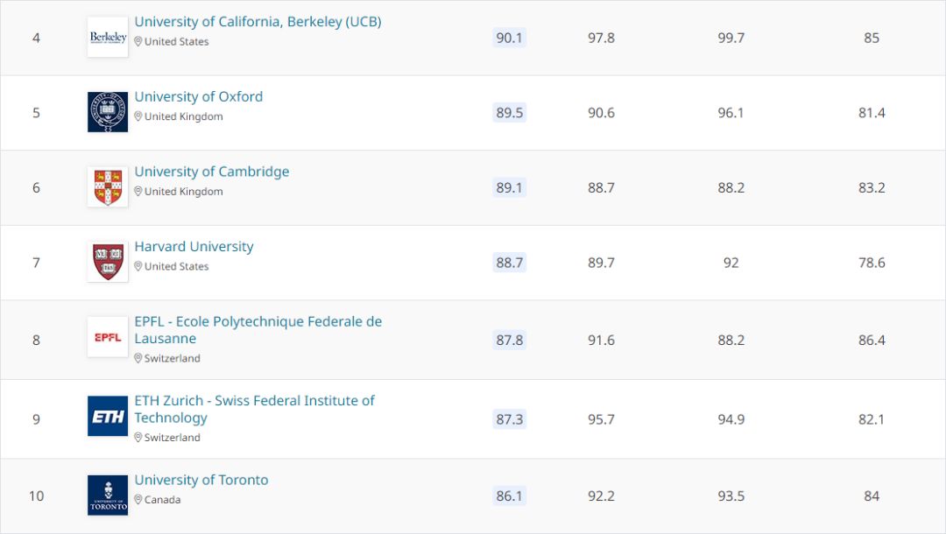Click the University of Toronto logo
Viewport: 946px width, 534px height.
click(108, 495)
